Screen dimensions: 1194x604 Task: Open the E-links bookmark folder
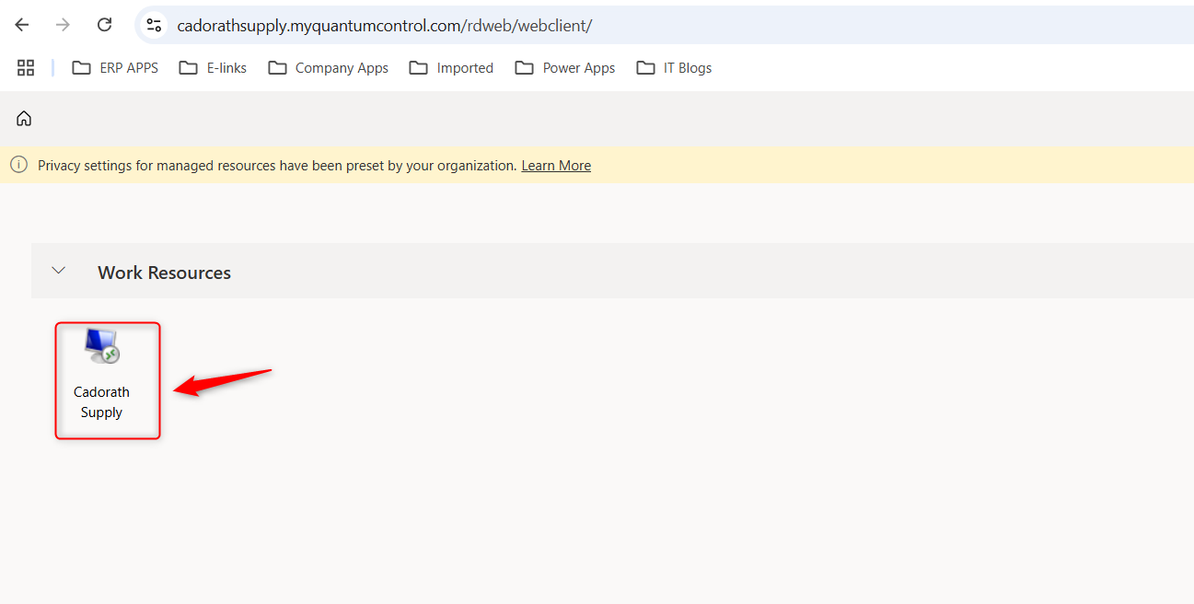213,67
